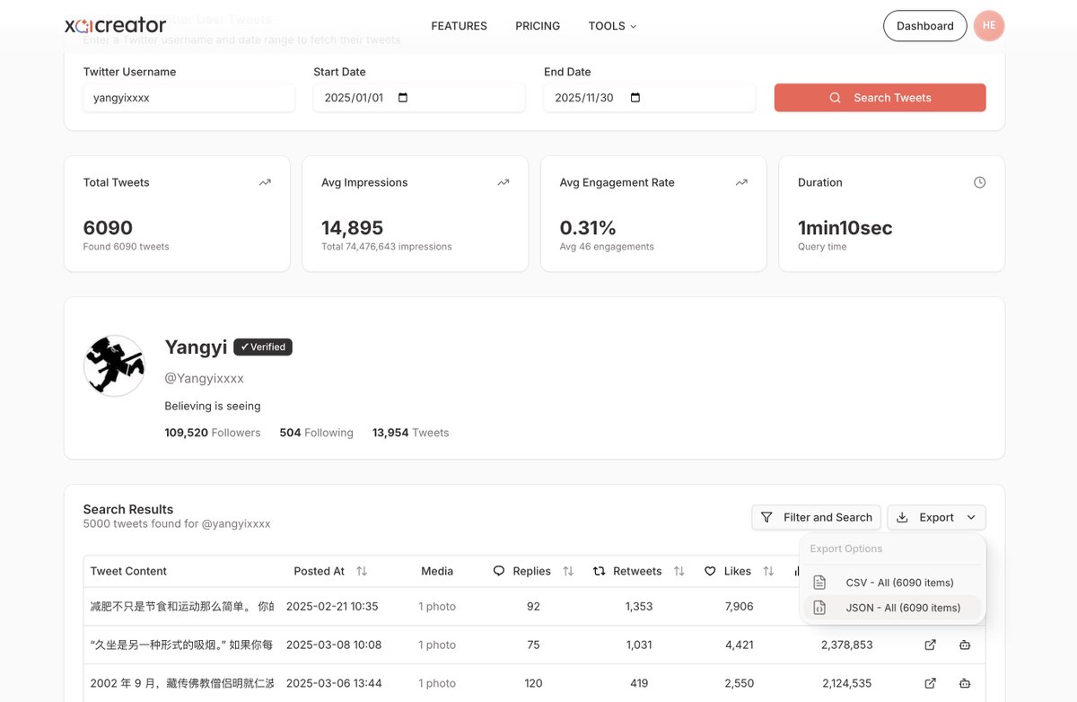Viewport: 1077px width, 702px height.
Task: Choose CSV - All (6090 items) export
Action: point(892,583)
